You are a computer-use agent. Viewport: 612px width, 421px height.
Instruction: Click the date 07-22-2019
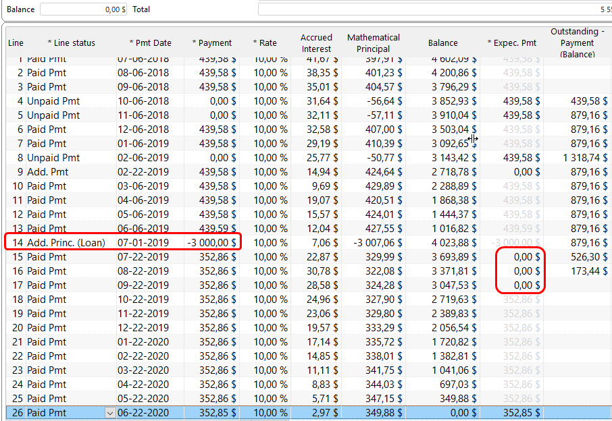143,257
